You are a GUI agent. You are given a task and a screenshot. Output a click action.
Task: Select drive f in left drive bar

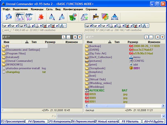(22, 26)
